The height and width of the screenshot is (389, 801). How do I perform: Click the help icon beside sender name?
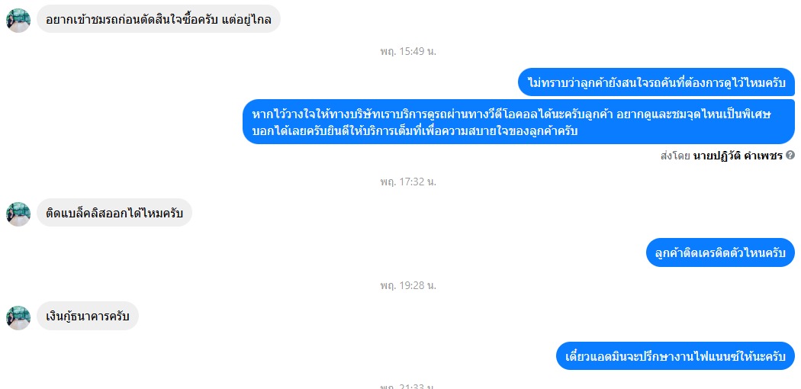(x=790, y=156)
